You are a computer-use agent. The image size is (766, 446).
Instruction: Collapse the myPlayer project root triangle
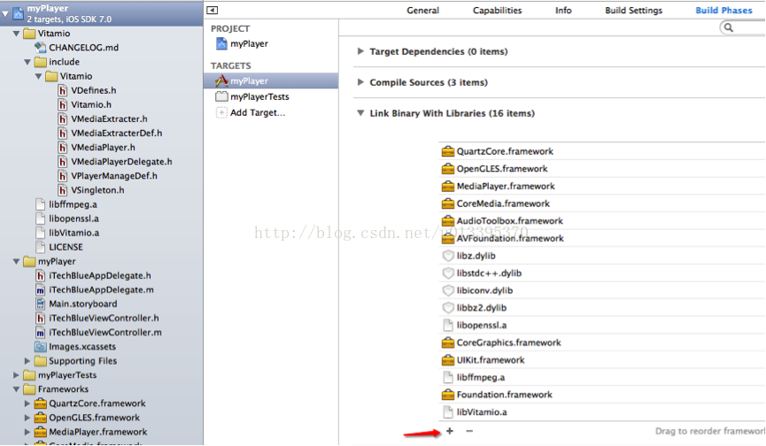click(x=5, y=13)
